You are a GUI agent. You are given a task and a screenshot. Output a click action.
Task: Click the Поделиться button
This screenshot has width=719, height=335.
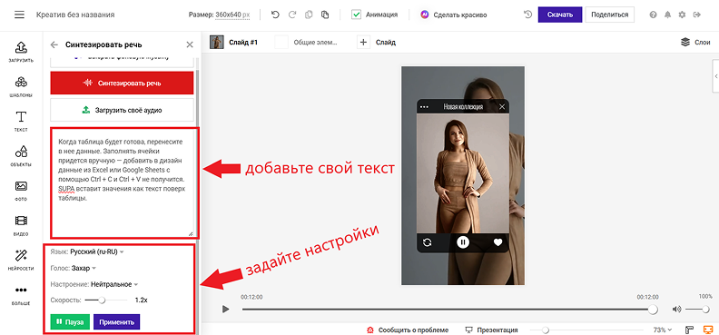tap(609, 15)
